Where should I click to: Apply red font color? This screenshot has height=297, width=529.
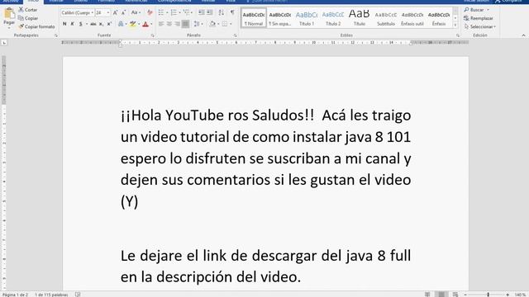click(x=145, y=24)
